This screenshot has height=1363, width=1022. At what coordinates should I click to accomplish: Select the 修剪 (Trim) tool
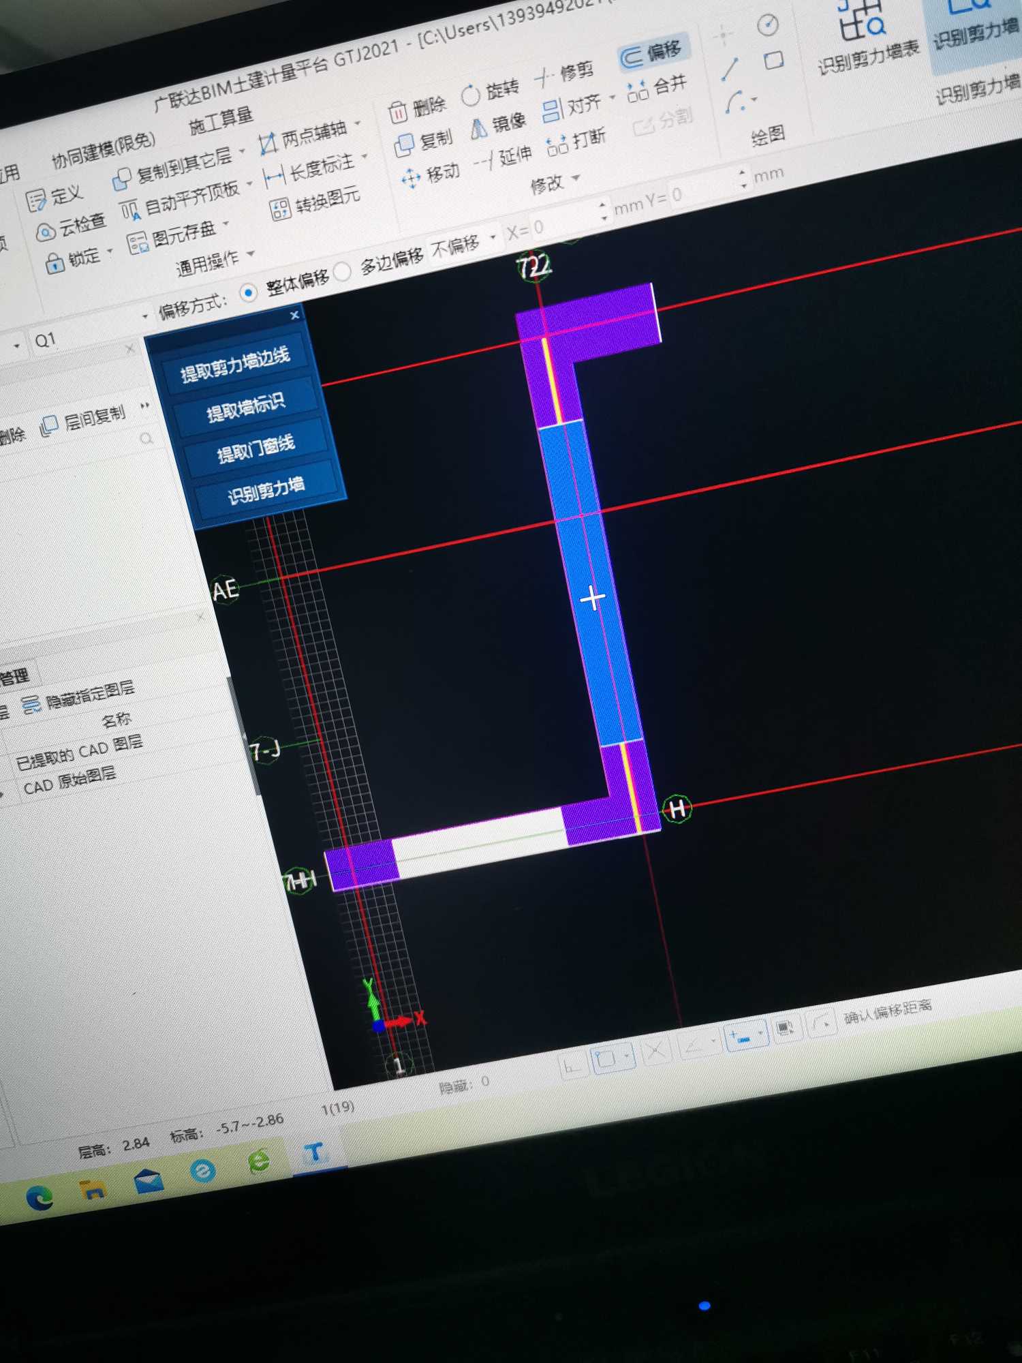click(564, 75)
